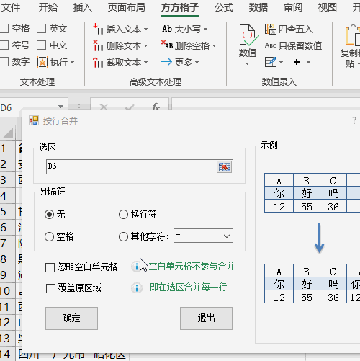Click the edit-table pencil icon
360x361 pixels.
pos(271,62)
